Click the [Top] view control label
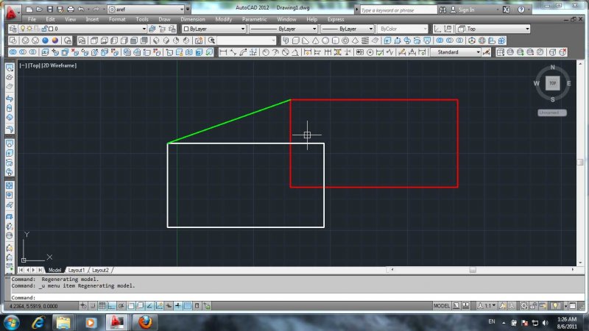Screen dimensions: 589x331 [35, 65]
